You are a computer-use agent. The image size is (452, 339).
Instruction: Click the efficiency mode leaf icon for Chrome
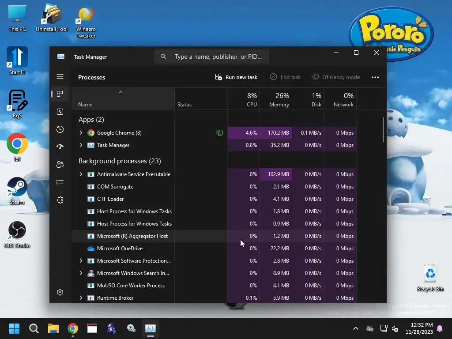(x=219, y=133)
